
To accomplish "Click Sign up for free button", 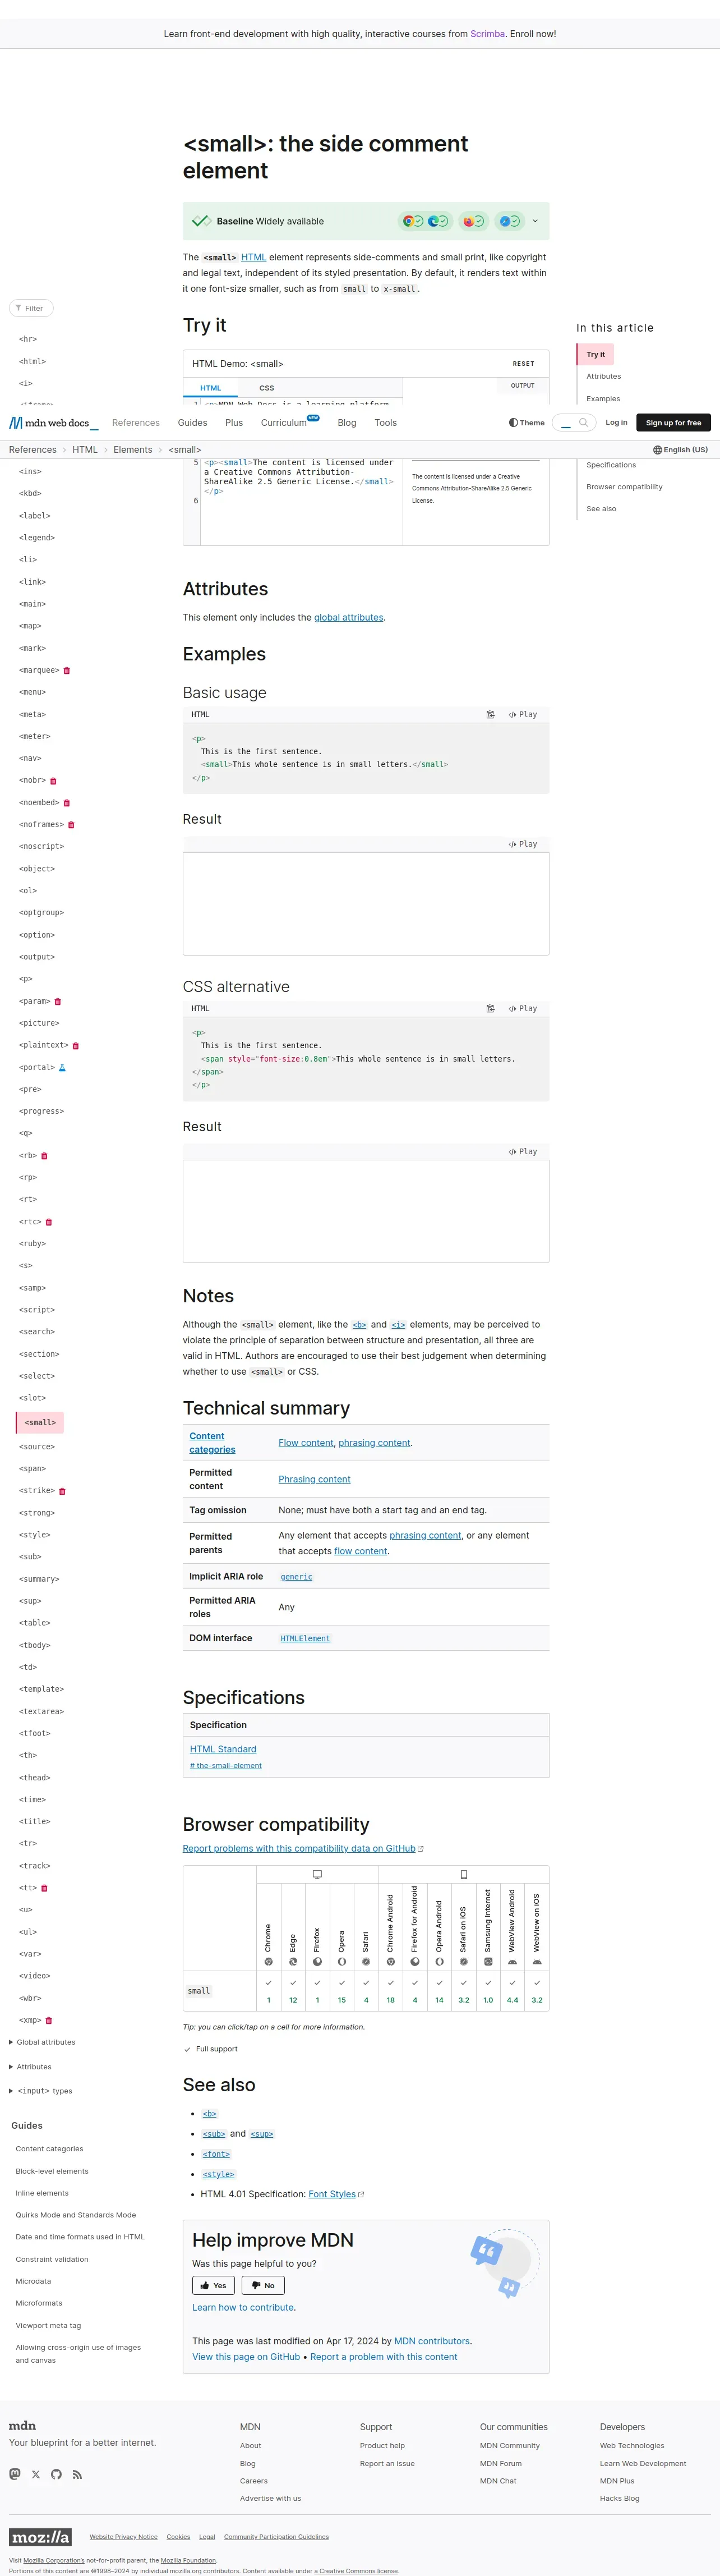I will (673, 423).
